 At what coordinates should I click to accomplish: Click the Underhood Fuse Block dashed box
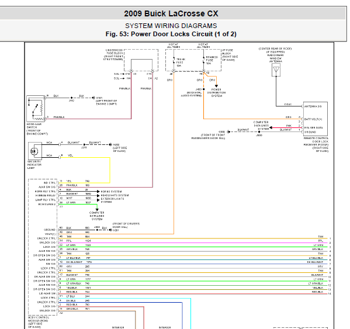click(141, 60)
